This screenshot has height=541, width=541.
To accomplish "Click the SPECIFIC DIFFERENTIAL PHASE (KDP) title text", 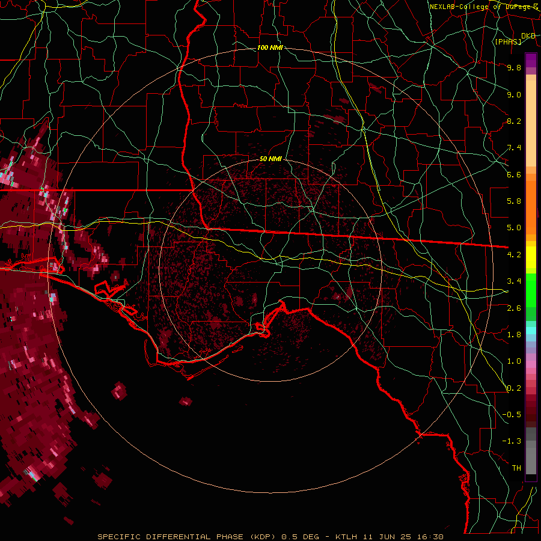I will click(x=186, y=537).
